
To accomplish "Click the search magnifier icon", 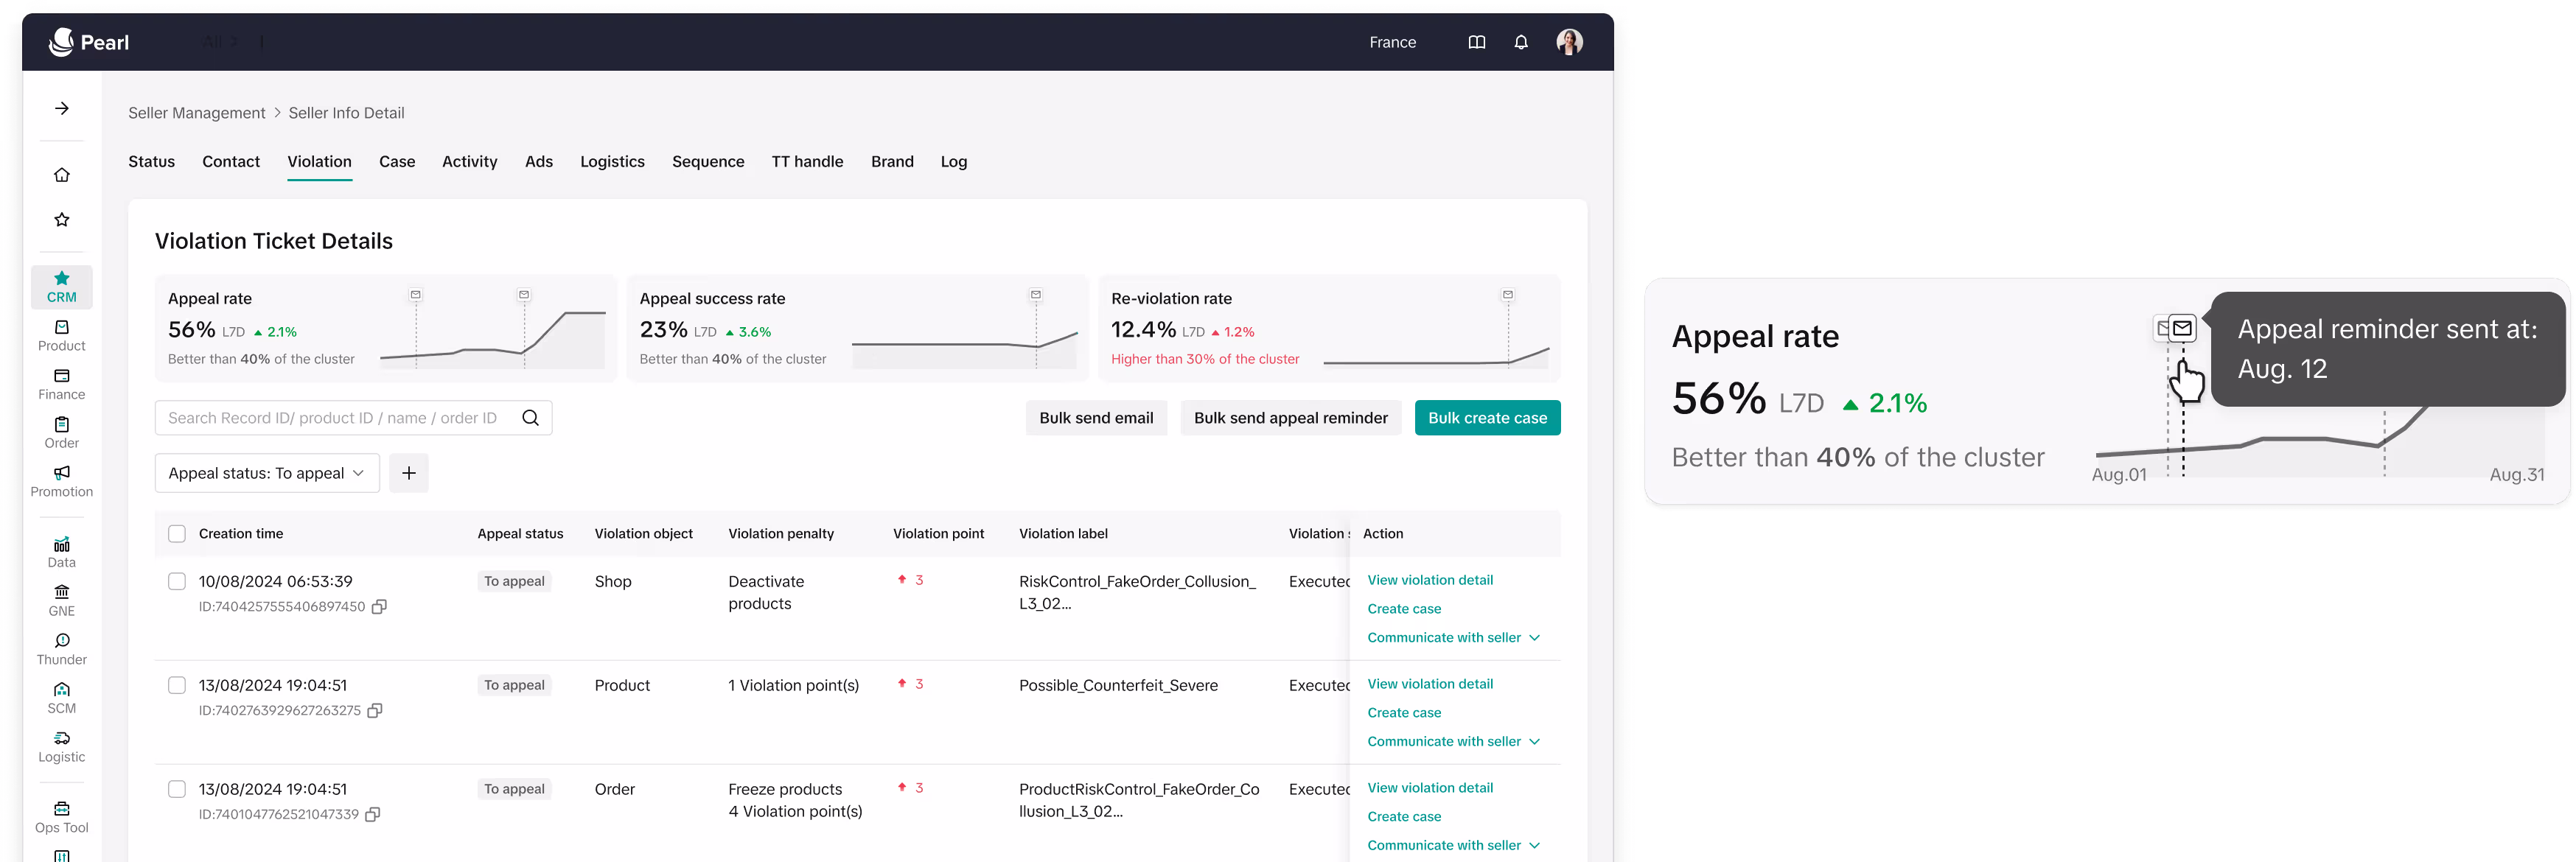I will (530, 418).
